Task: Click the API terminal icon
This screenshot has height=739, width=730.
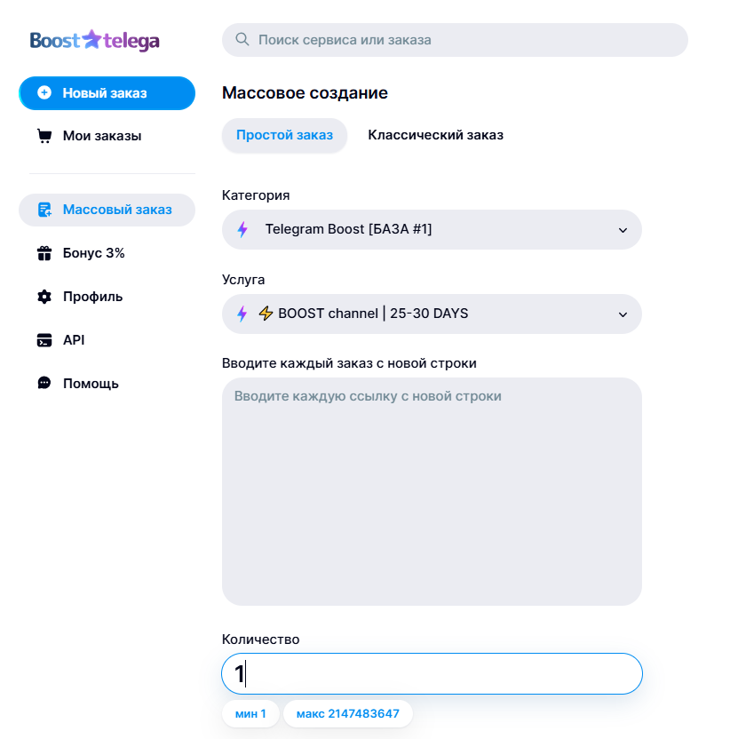Action: 44,340
